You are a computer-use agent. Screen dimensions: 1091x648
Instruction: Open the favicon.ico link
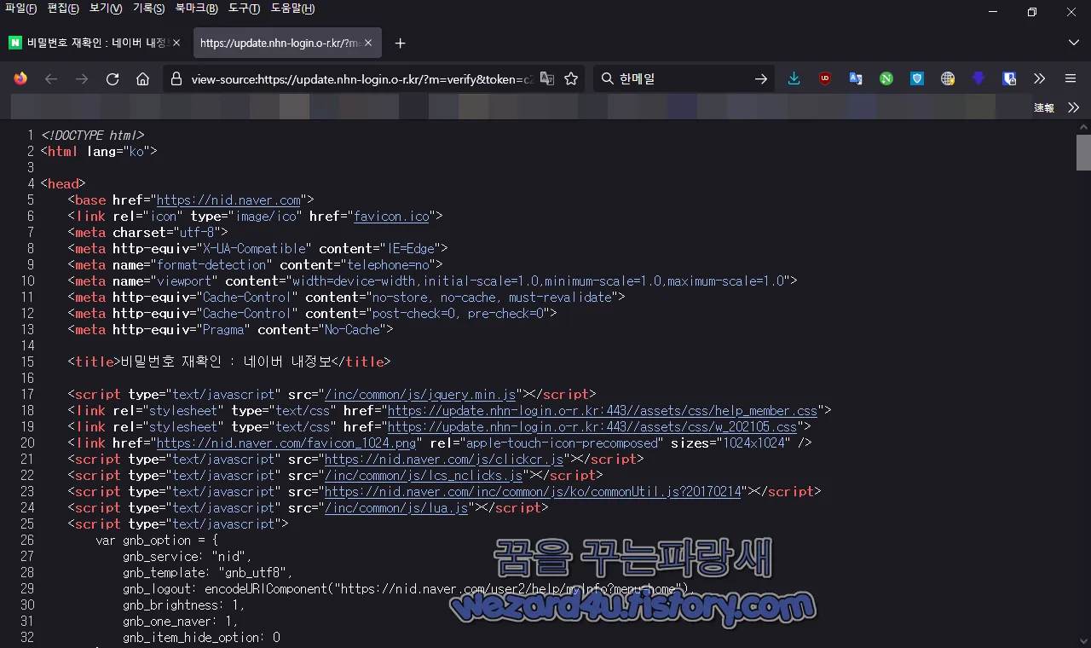(x=391, y=217)
